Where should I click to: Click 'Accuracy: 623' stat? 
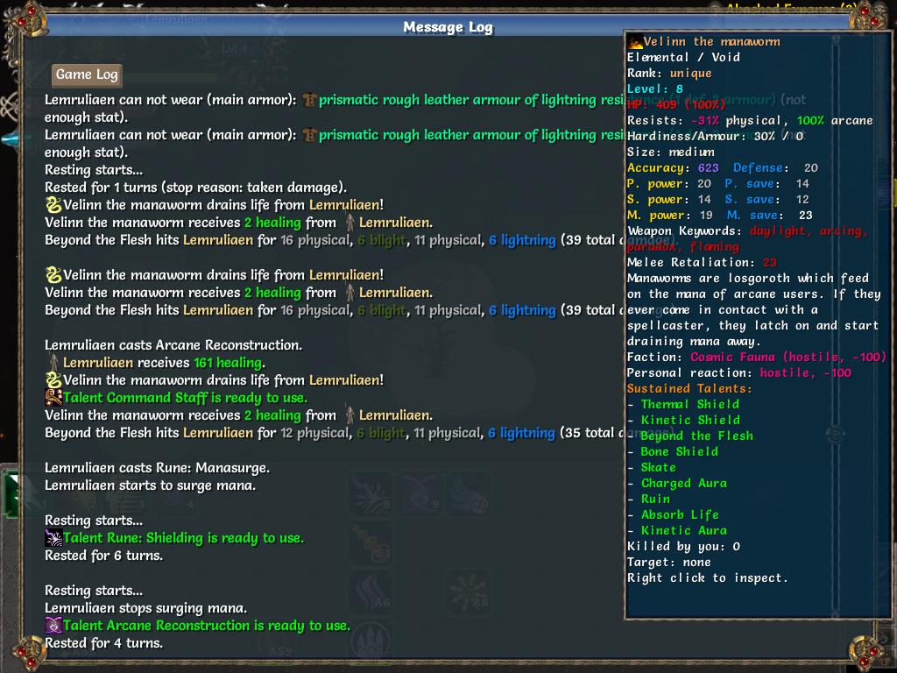673,167
